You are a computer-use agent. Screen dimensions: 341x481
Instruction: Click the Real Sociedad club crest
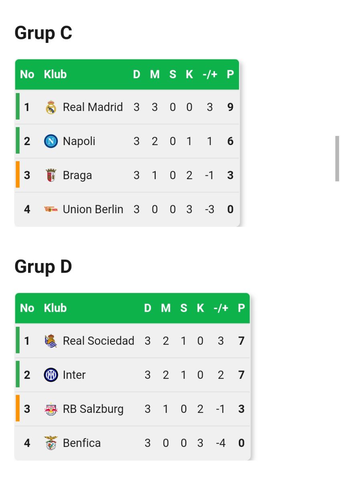[51, 341]
